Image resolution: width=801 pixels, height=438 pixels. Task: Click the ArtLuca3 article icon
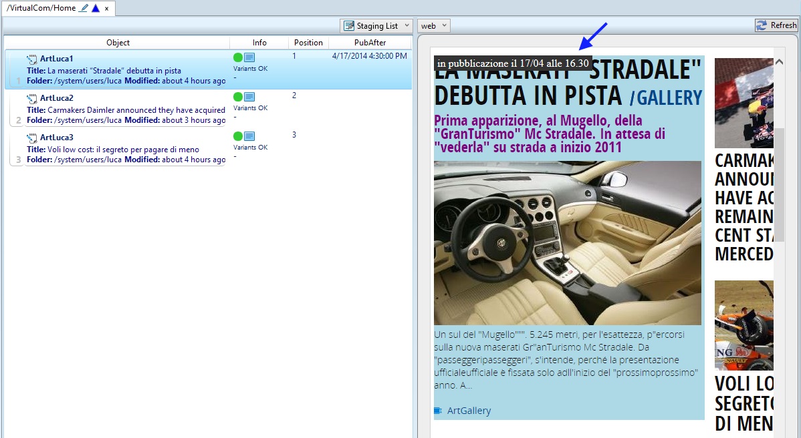(x=32, y=138)
